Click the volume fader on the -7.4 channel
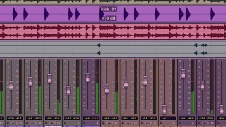 145,80
